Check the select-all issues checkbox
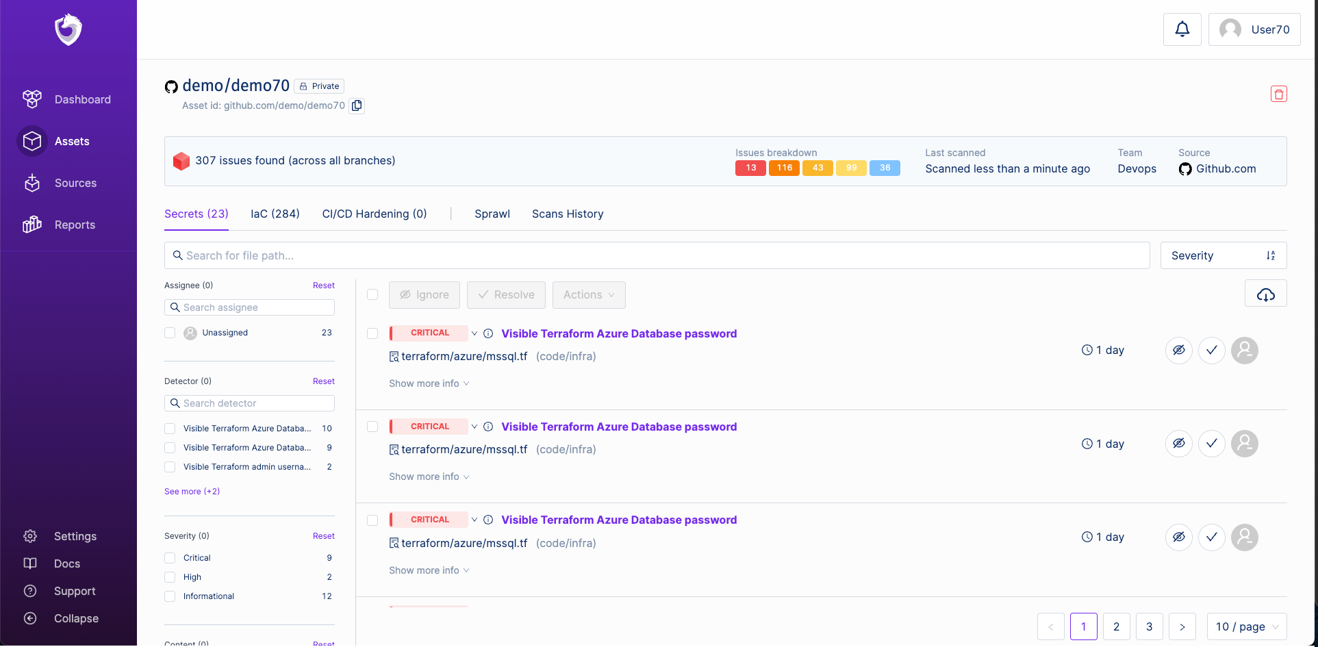The image size is (1318, 647). coord(372,294)
